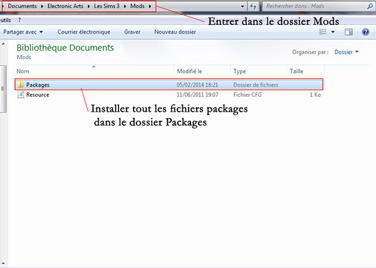Open the view options dropdown arrow
The width and height of the screenshot is (376, 268).
(333, 31)
